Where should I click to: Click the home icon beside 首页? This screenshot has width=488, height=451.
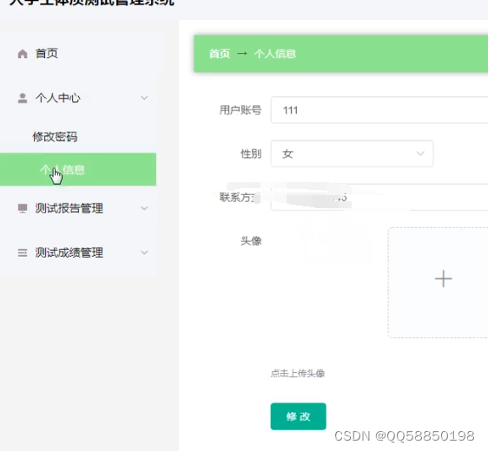pos(23,54)
